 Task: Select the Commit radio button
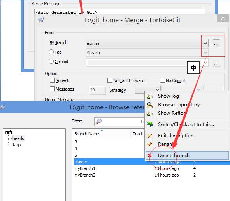[51, 61]
